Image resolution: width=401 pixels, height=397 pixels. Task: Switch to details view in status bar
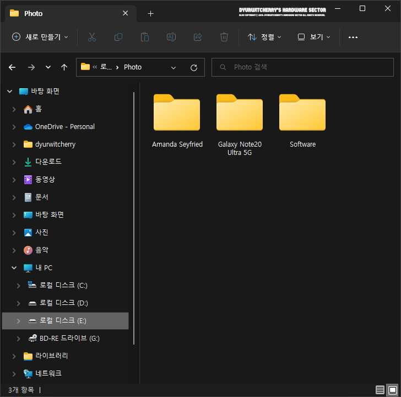[x=380, y=390]
